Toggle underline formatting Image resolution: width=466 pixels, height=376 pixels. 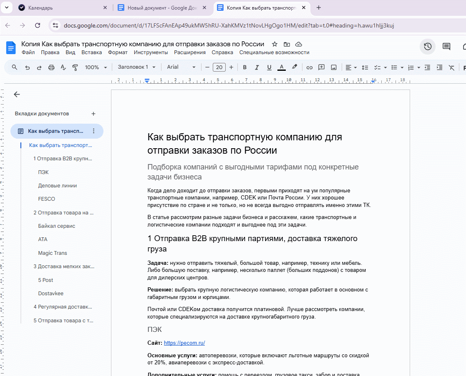point(269,67)
